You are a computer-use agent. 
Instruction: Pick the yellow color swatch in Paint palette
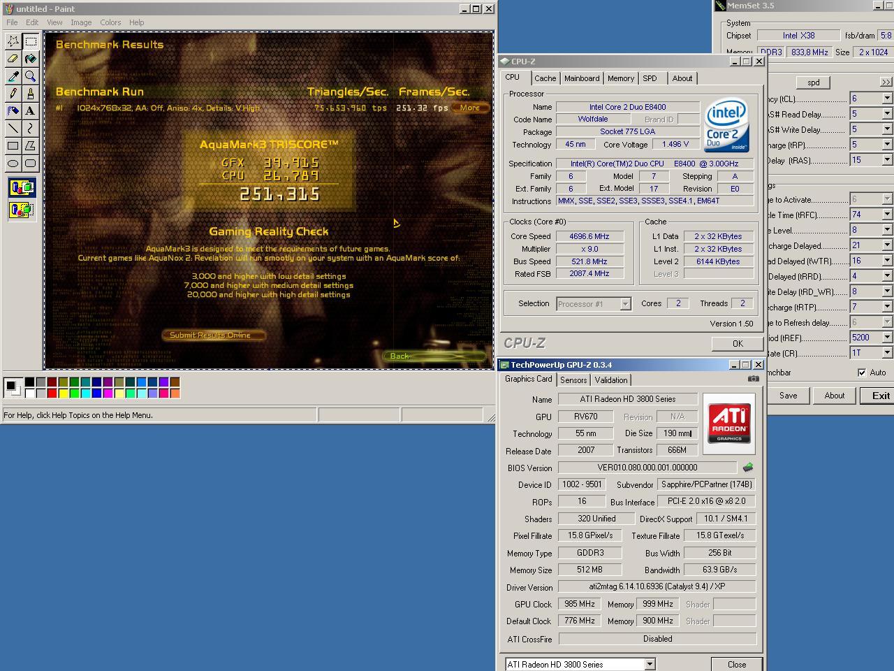coord(64,393)
